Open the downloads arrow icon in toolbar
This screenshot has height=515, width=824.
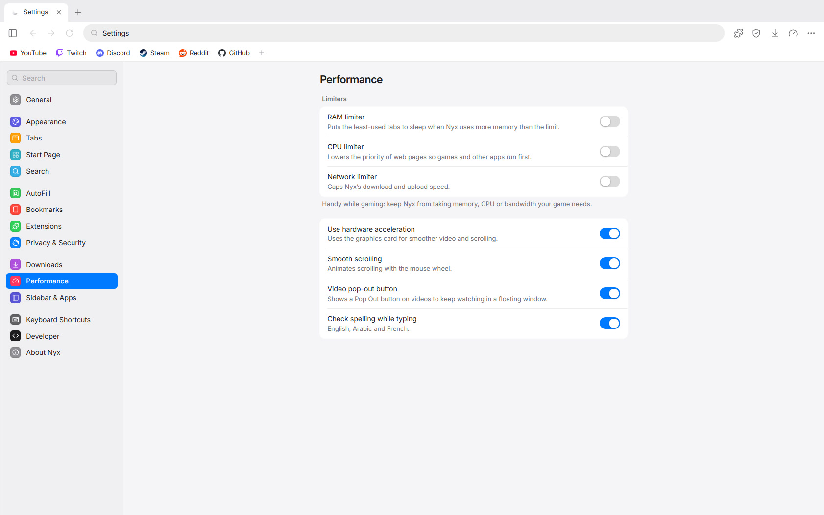tap(775, 33)
